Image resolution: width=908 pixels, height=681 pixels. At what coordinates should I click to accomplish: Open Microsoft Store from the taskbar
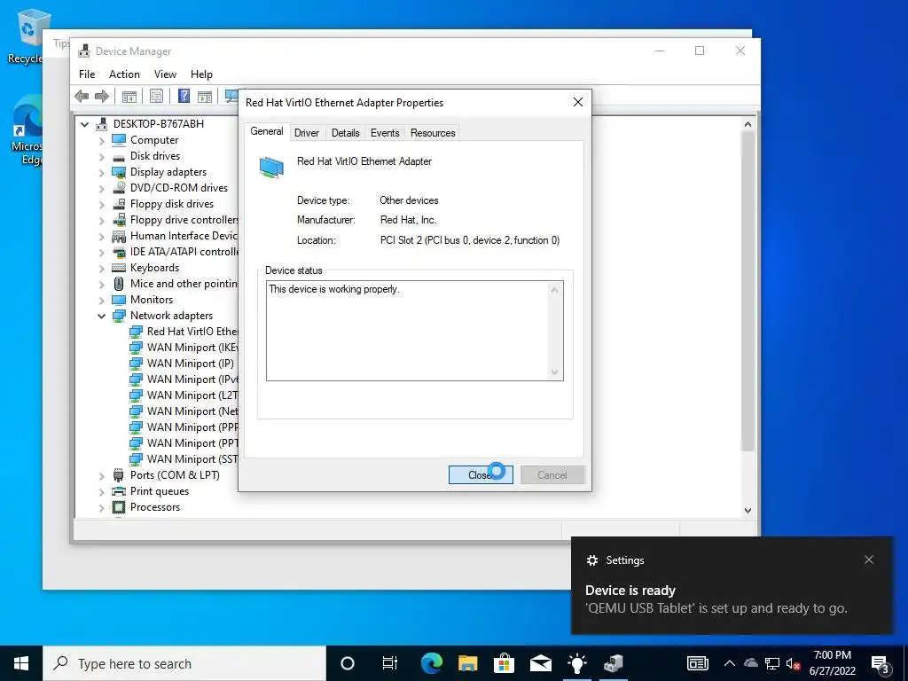(504, 663)
